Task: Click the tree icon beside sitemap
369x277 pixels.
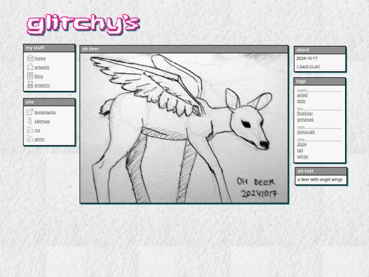Action: [x=30, y=121]
